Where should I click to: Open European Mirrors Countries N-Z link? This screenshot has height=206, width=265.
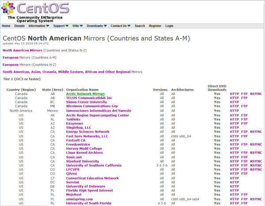click(11, 65)
